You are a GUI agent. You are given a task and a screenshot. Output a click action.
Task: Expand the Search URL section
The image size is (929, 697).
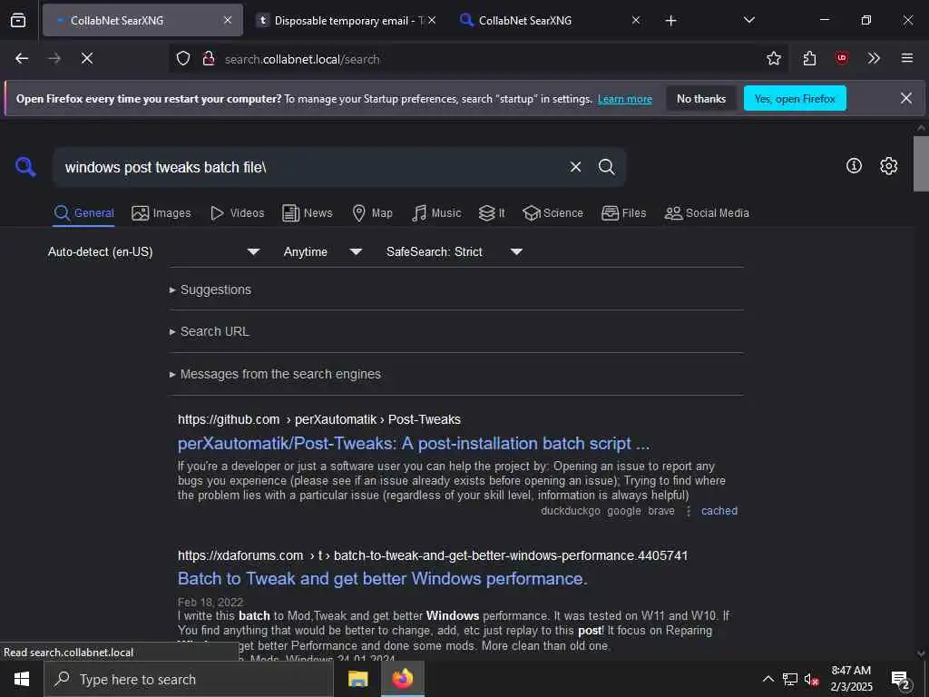pos(214,332)
